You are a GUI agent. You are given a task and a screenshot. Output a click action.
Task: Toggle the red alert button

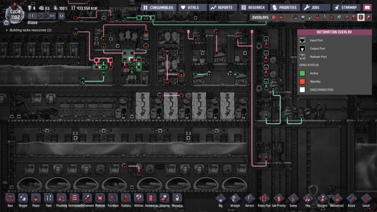[62, 16]
